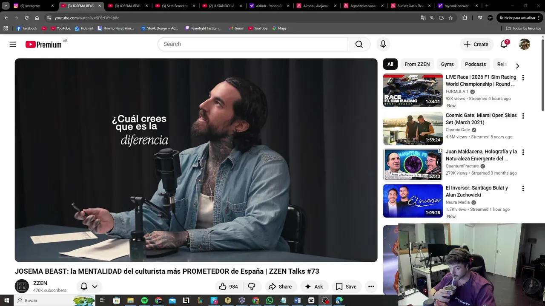Switch to the Sunset Oasis tab
Viewport: 545px width, 306px height.
click(411, 6)
